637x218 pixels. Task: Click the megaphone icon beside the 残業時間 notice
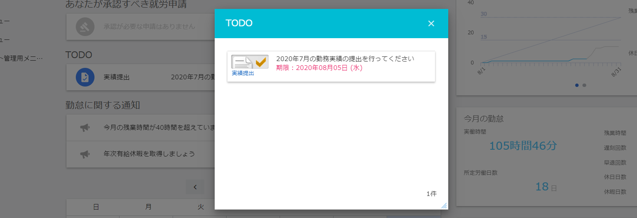(85, 128)
